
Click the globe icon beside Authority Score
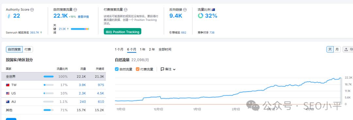[32, 10]
